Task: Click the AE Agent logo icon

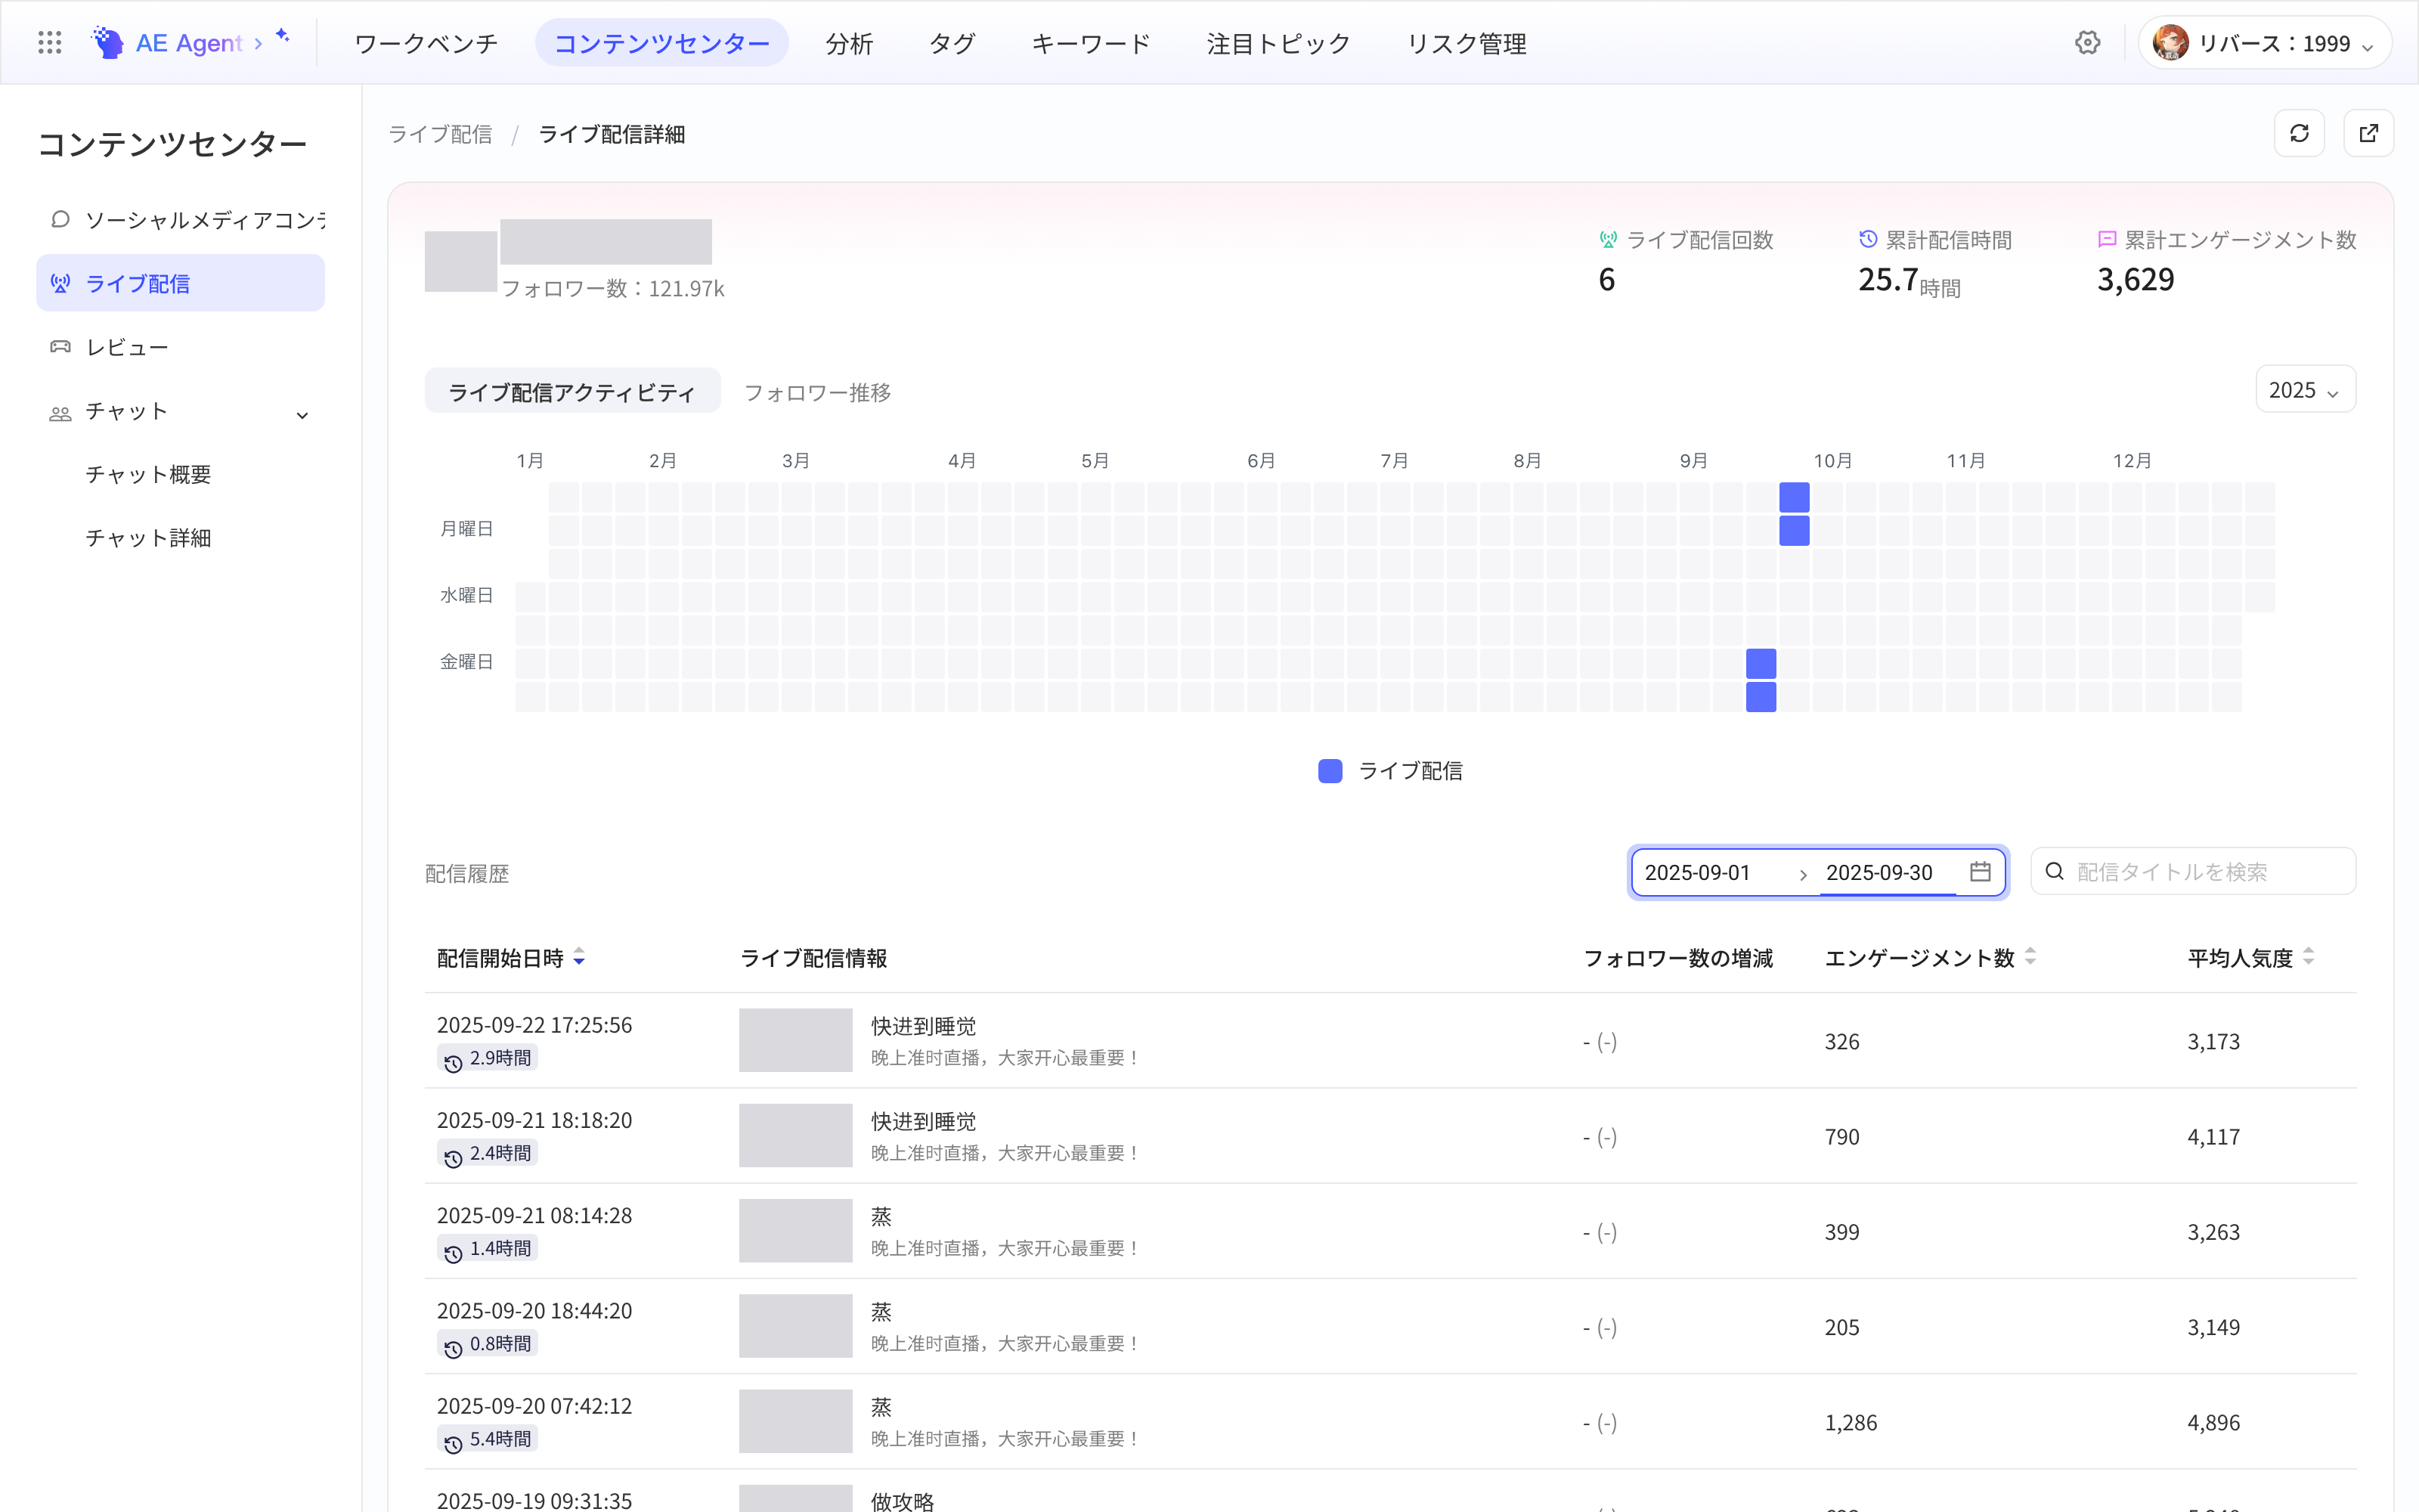Action: point(108,43)
